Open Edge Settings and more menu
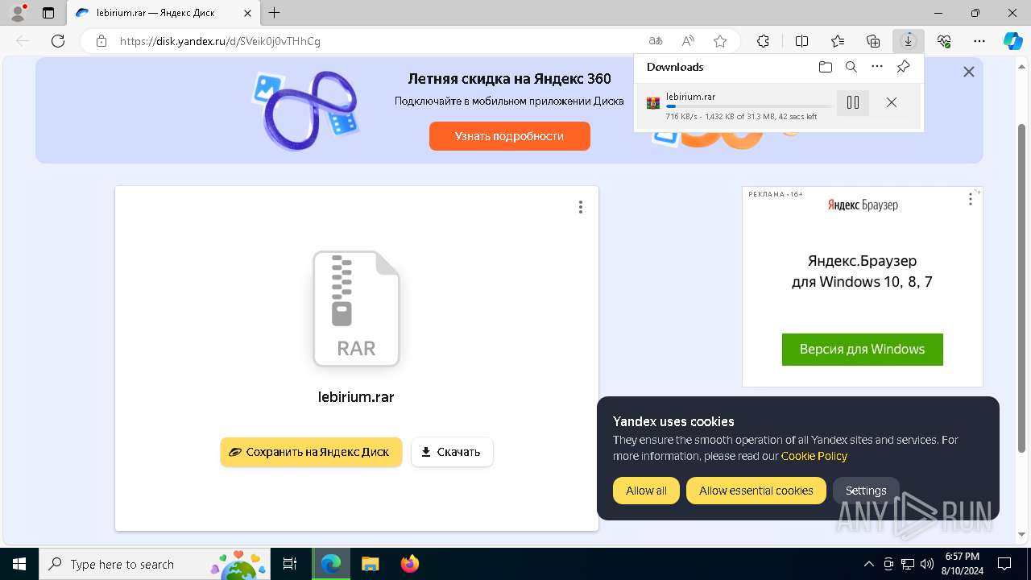The width and height of the screenshot is (1031, 580). coord(979,41)
